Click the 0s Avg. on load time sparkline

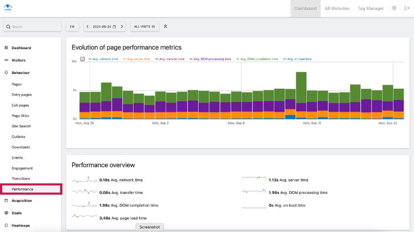(x=254, y=208)
